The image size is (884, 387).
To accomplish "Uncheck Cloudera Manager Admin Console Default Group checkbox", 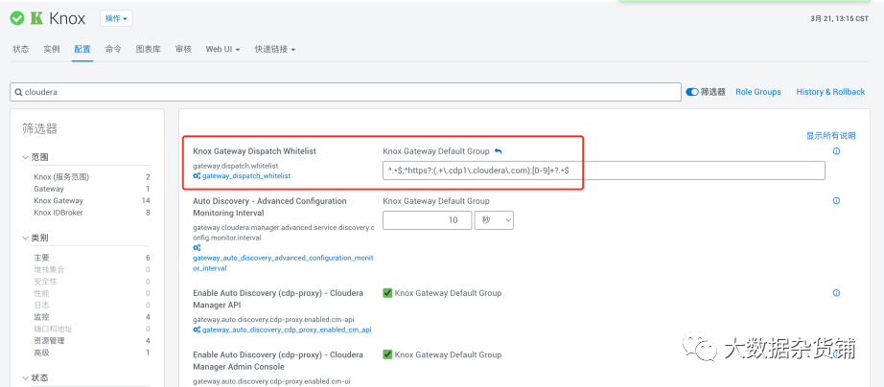I will coord(387,354).
